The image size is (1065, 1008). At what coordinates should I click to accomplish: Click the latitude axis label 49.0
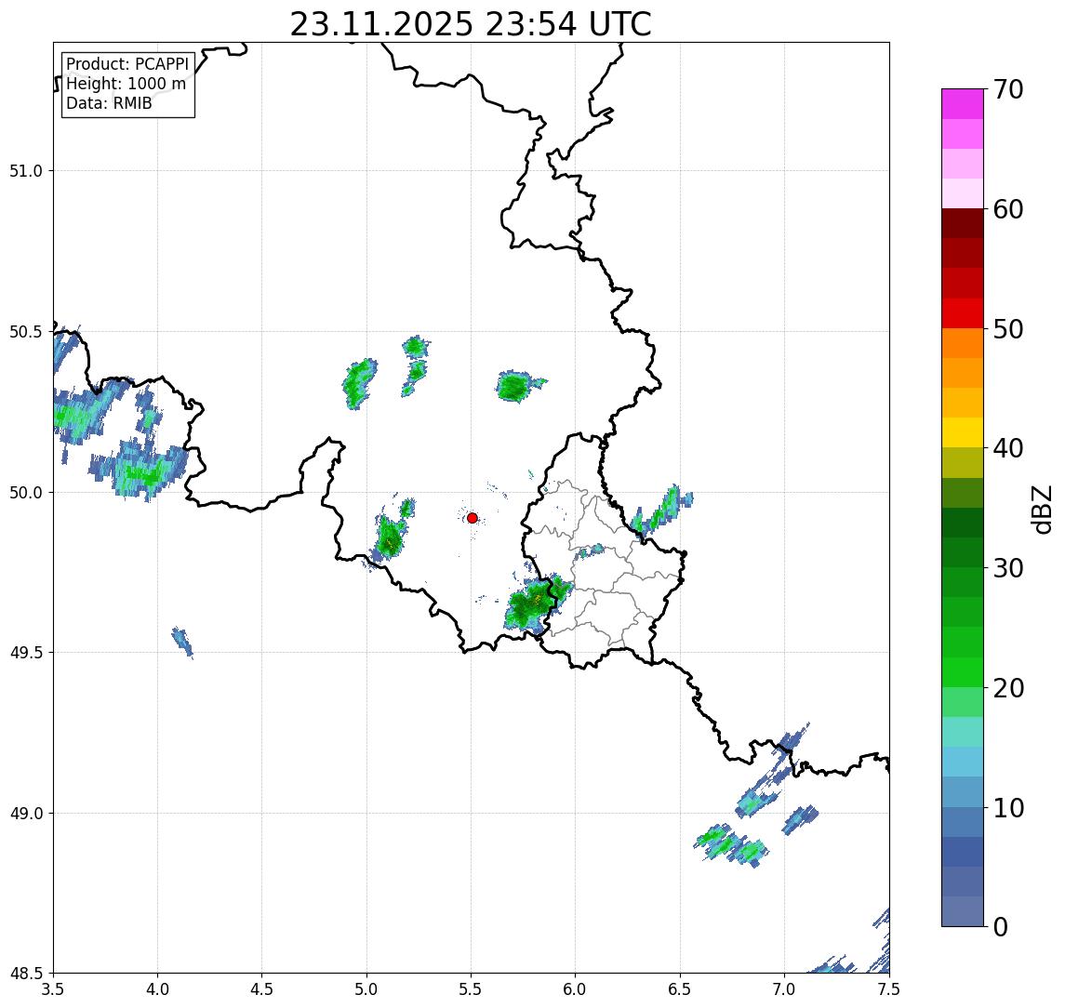click(26, 813)
